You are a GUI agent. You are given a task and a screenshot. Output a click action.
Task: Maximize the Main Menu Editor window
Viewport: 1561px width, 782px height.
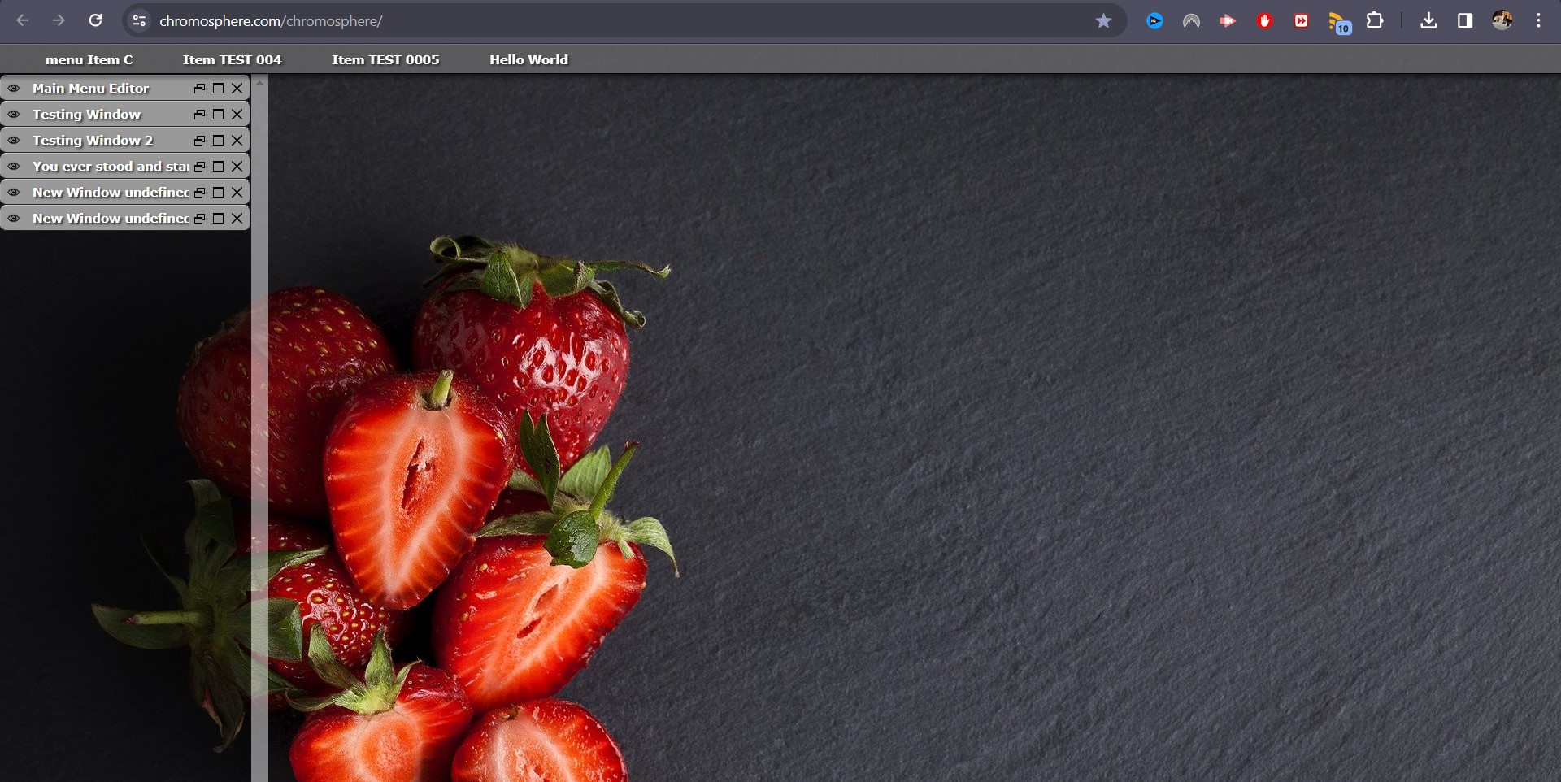[x=218, y=88]
